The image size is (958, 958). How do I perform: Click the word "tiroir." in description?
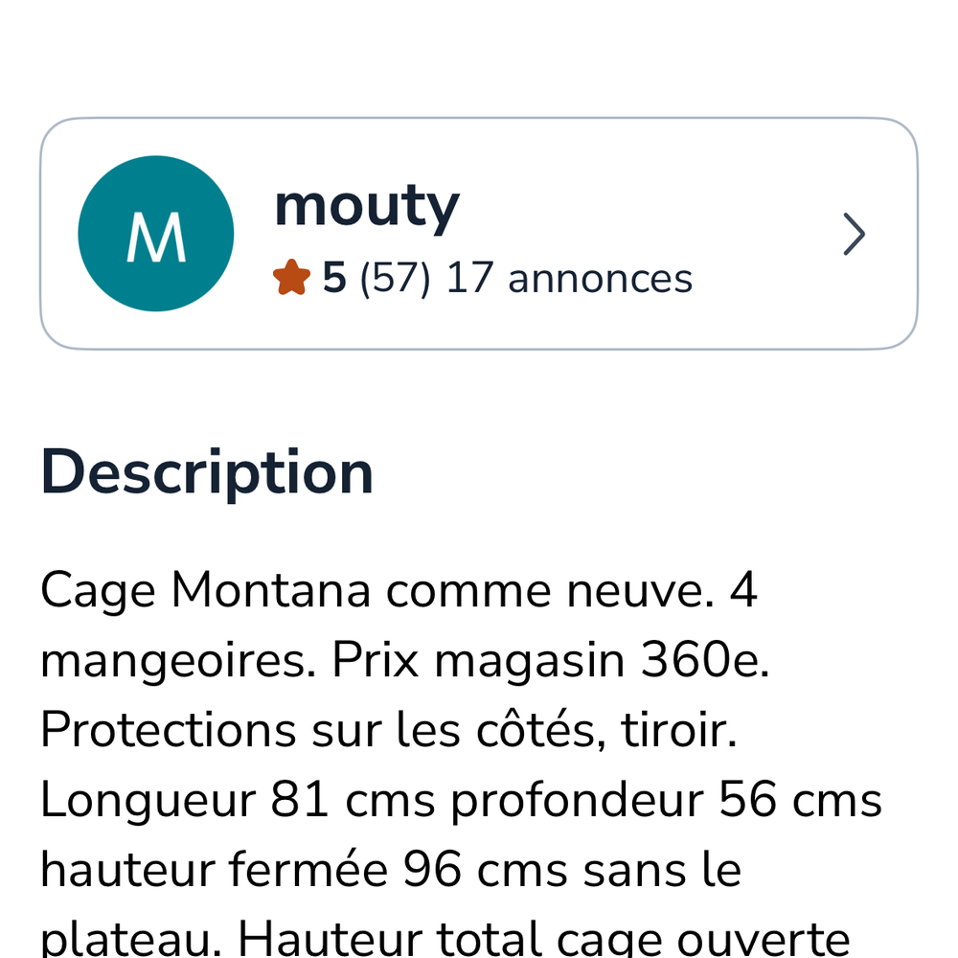coord(679,729)
